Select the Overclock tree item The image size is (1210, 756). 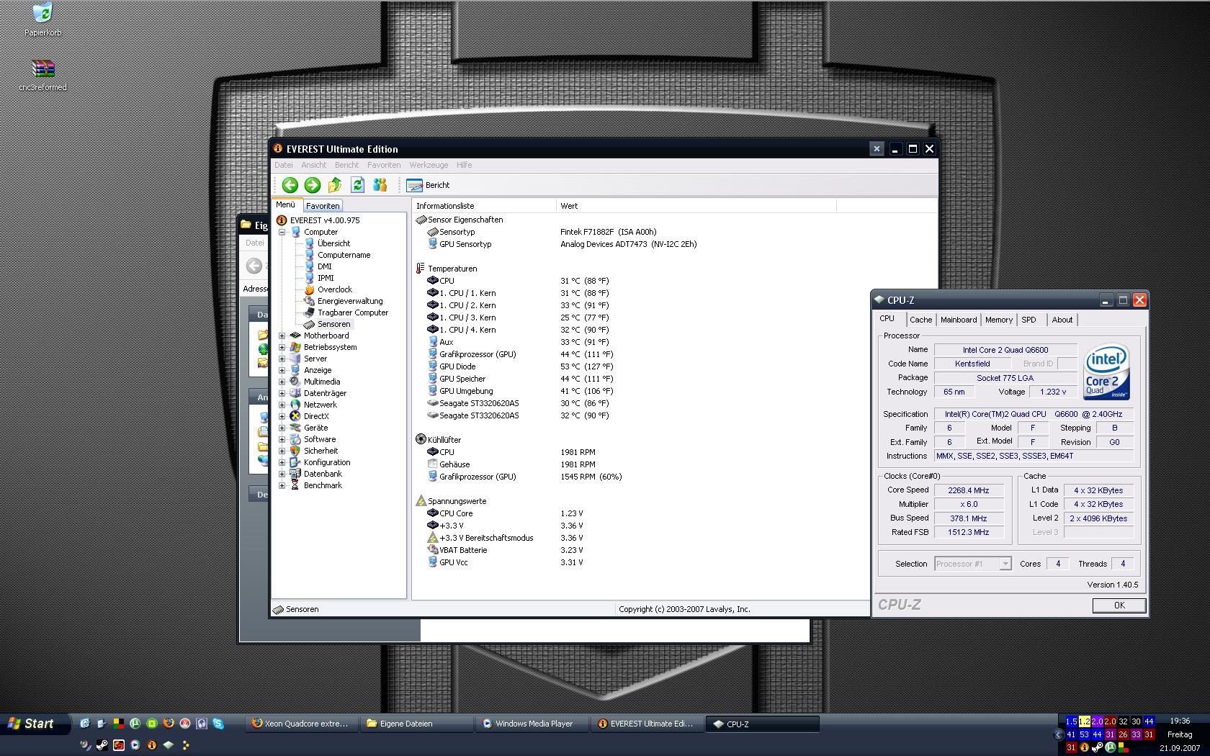(x=335, y=289)
